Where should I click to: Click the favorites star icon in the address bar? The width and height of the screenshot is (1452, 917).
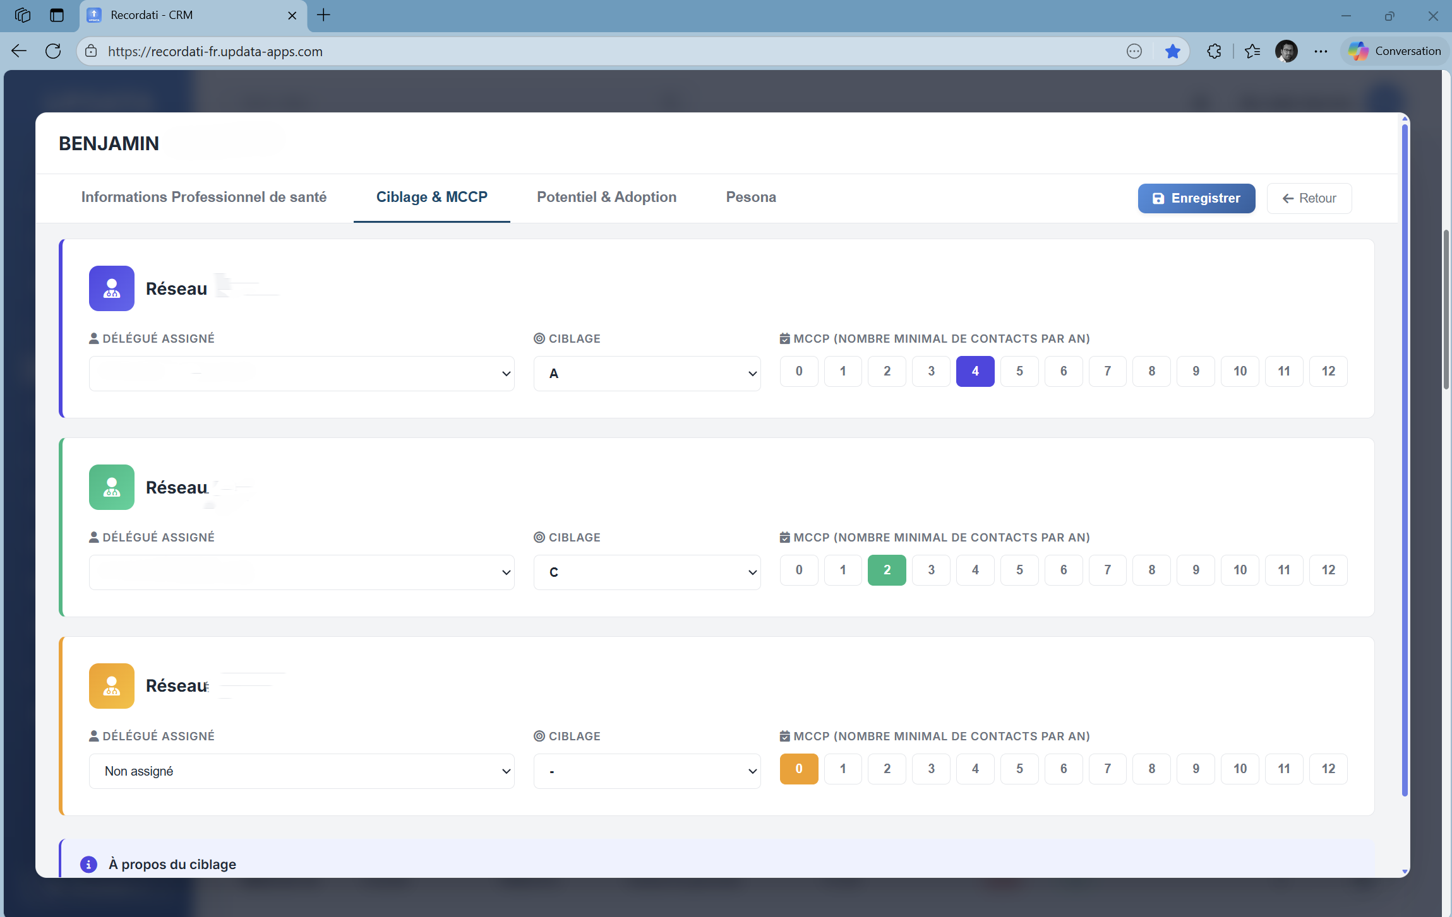coord(1173,51)
